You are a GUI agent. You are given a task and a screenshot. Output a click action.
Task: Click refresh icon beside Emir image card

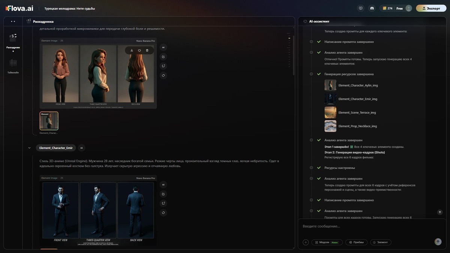[163, 213]
